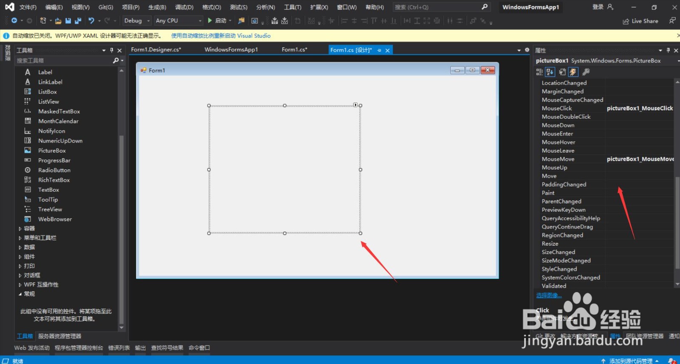Image resolution: width=680 pixels, height=364 pixels.
Task: Click the Open File folder icon
Action: (58, 20)
